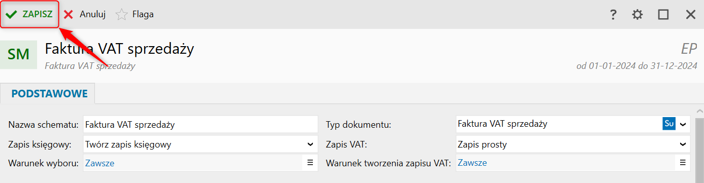Viewport: 704px width, 183px height.
Task: Open Warunek tworzenia zapisu VAT menu icon
Action: coord(683,163)
